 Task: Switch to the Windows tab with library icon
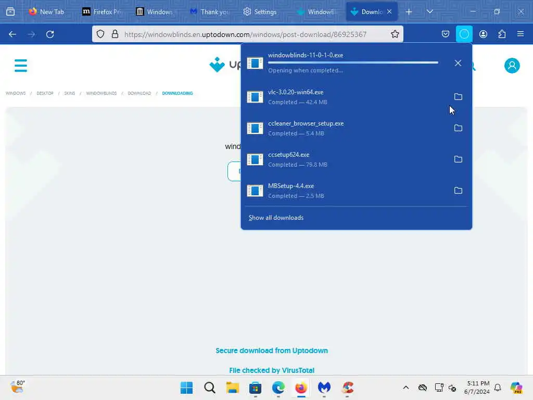(155, 11)
